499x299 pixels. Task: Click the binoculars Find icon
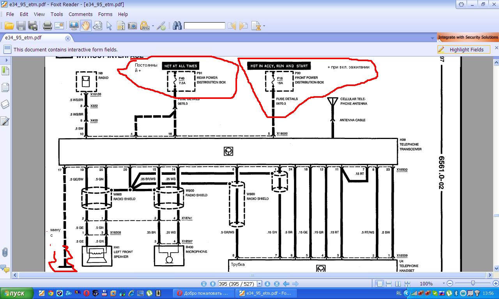[177, 26]
